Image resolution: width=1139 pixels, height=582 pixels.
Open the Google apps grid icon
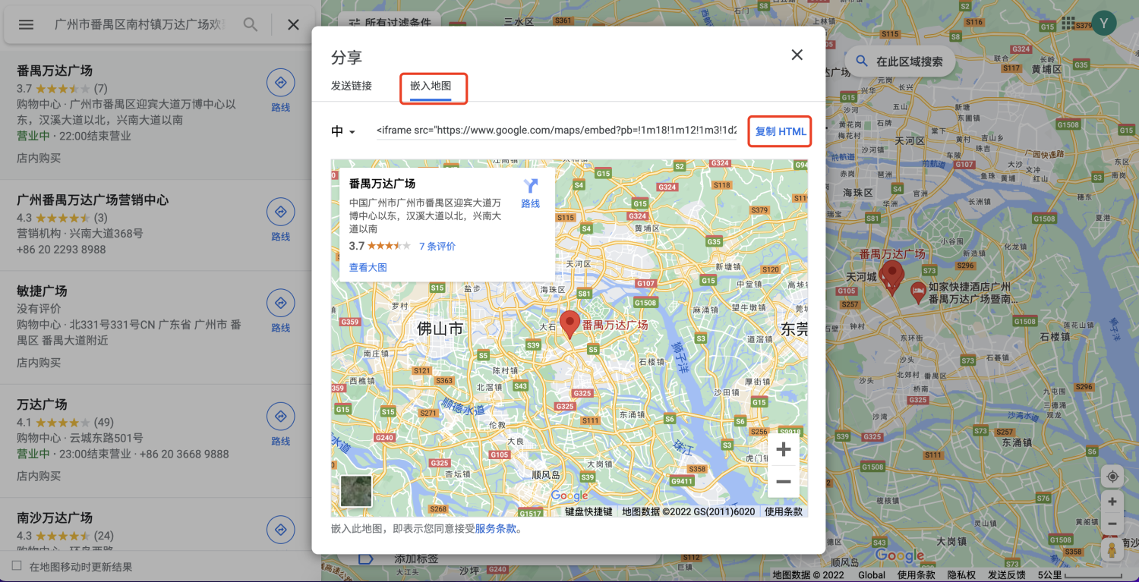click(x=1069, y=24)
